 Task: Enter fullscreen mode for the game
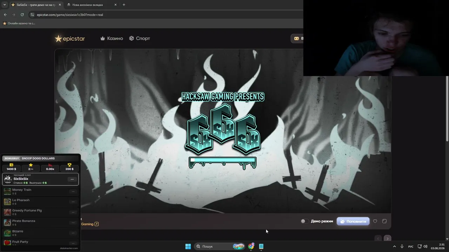click(x=384, y=221)
